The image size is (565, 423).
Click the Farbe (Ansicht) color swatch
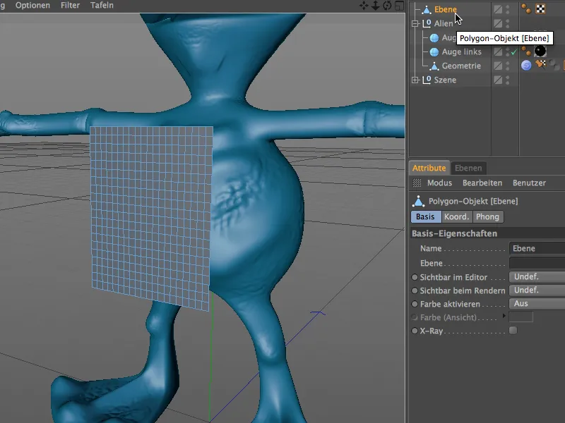(521, 317)
